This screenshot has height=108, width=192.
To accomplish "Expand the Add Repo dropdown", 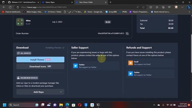I will (40, 92).
